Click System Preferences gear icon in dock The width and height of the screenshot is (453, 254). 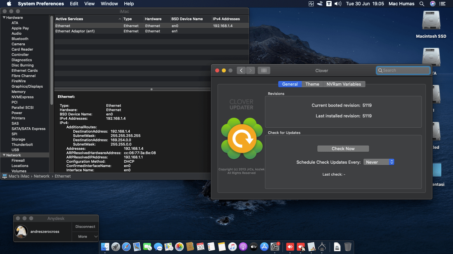pos(275,247)
